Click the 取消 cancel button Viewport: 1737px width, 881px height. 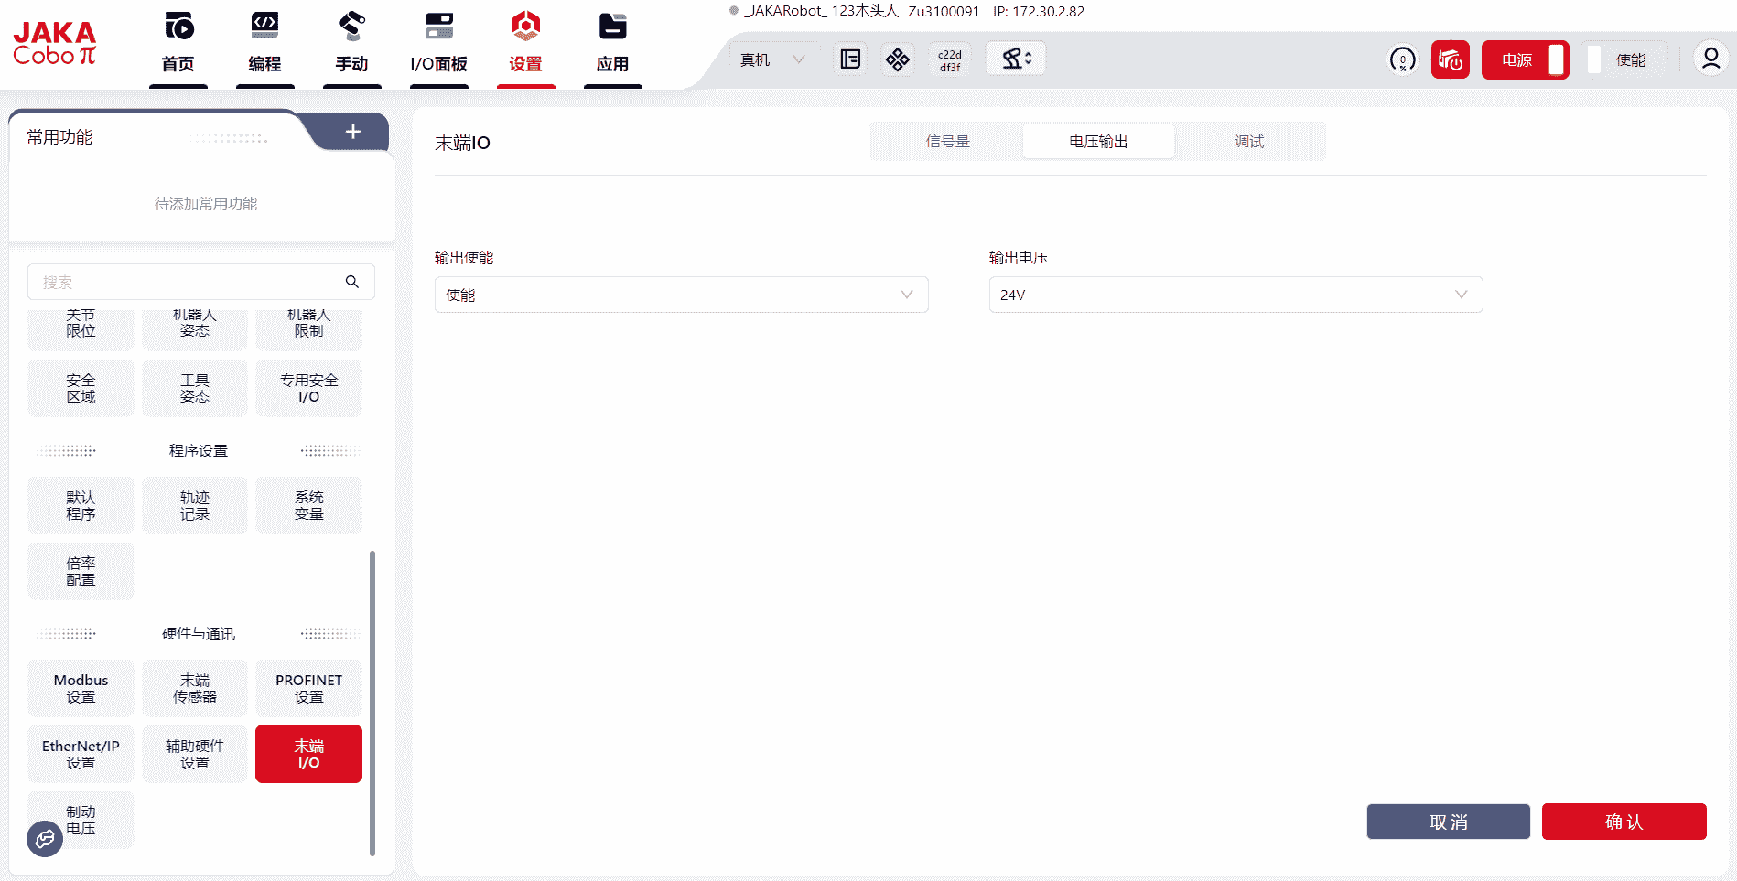point(1448,822)
